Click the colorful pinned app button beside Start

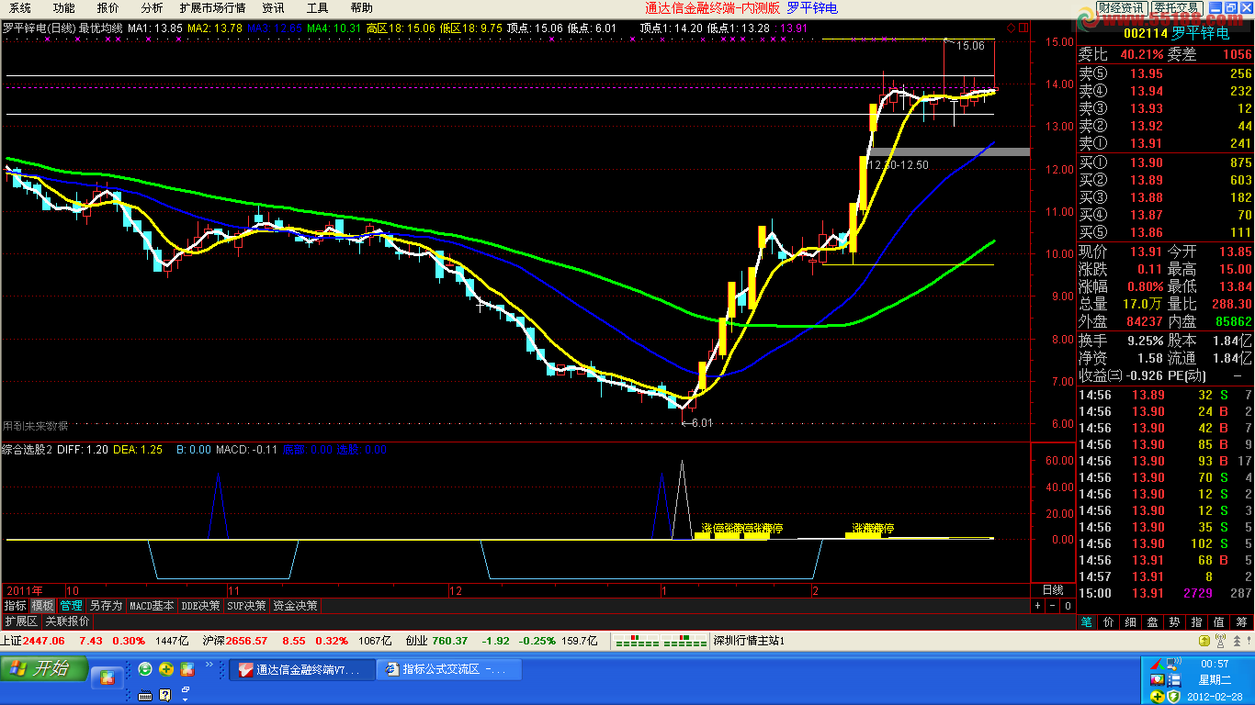(x=107, y=677)
